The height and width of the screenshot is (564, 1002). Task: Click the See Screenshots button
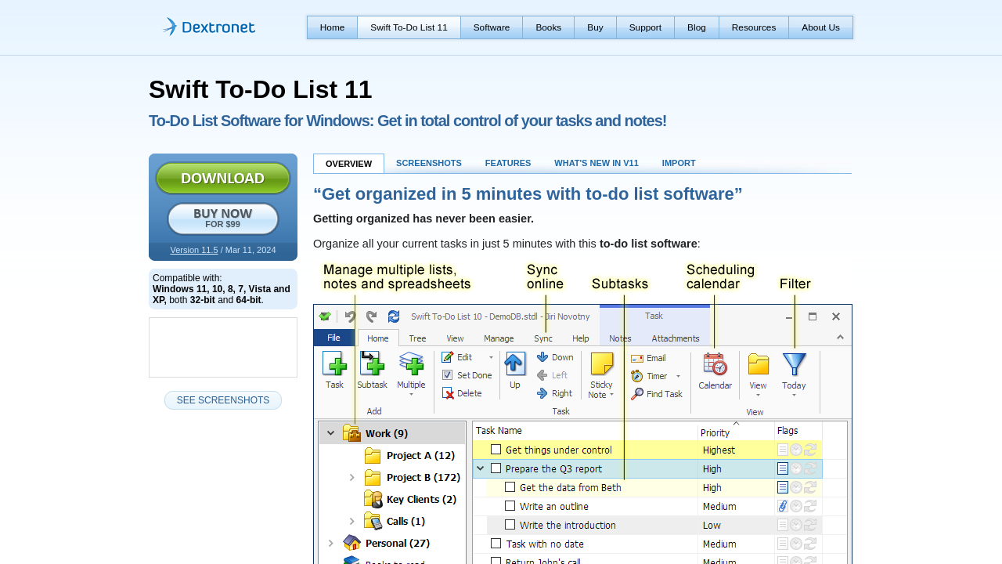point(223,400)
